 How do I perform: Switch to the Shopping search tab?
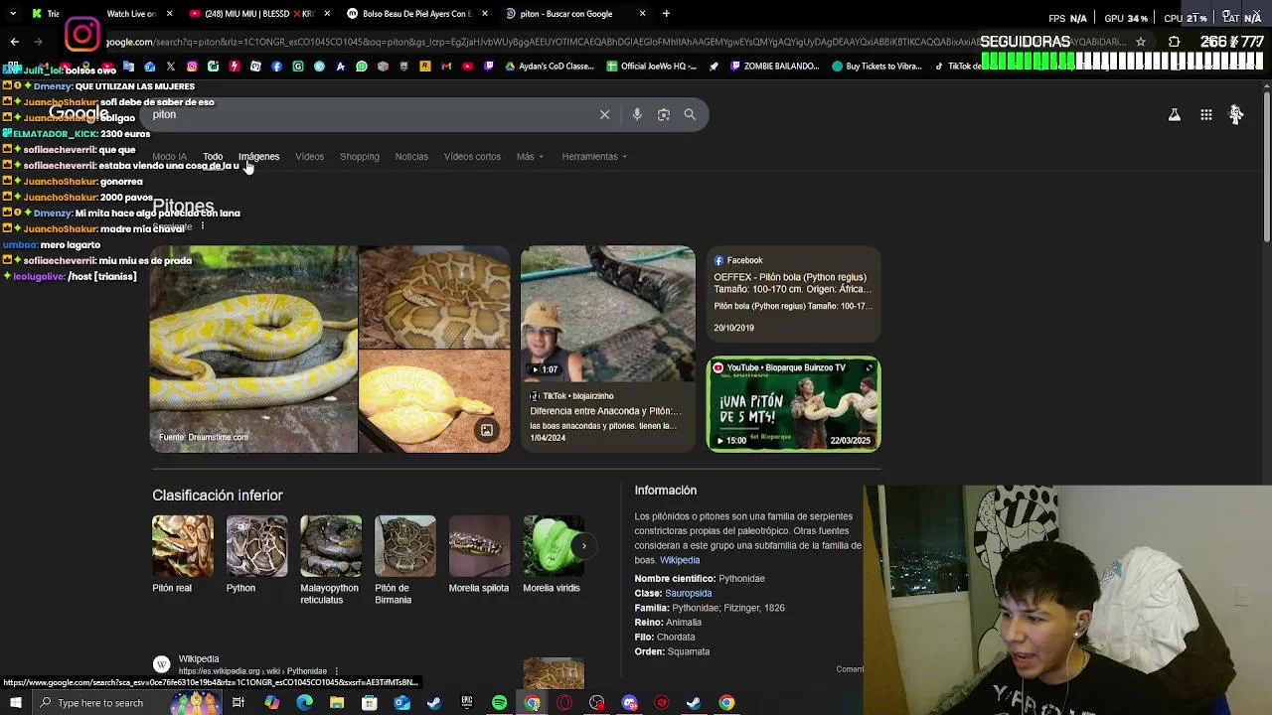[x=360, y=157]
